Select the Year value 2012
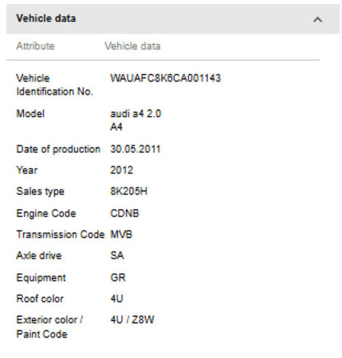The height and width of the screenshot is (358, 342). click(122, 170)
